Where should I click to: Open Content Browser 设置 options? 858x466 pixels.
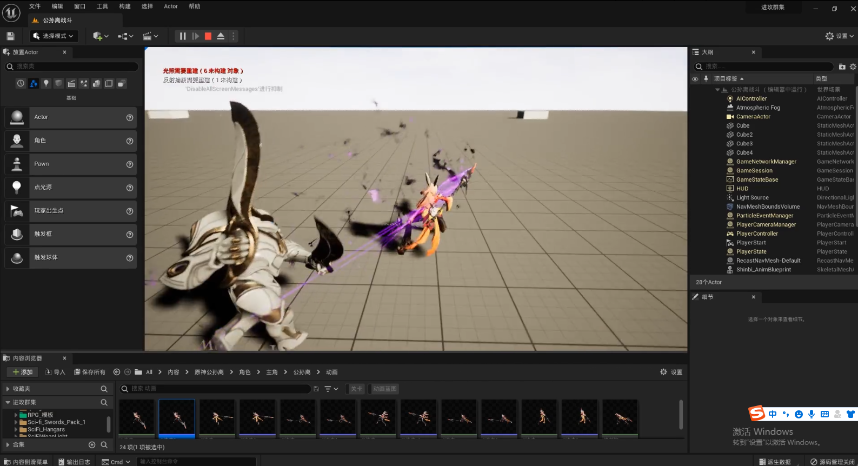tap(671, 372)
